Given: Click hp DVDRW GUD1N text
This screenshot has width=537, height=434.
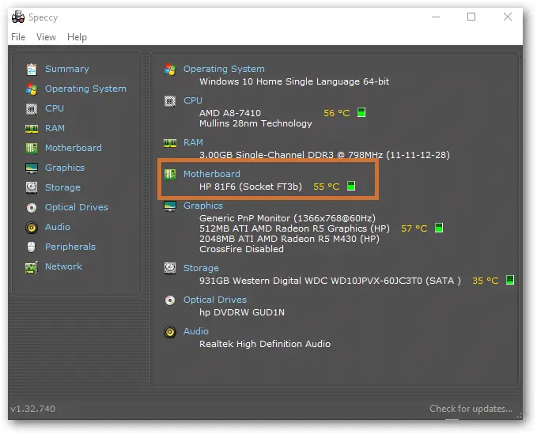Looking at the screenshot, I should pos(242,312).
